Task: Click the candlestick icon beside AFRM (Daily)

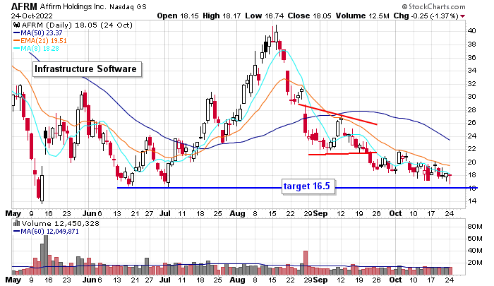Action: (17, 25)
